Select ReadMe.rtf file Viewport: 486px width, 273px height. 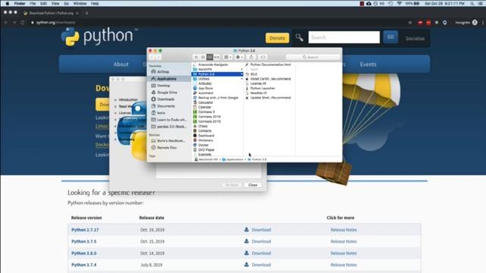point(258,93)
